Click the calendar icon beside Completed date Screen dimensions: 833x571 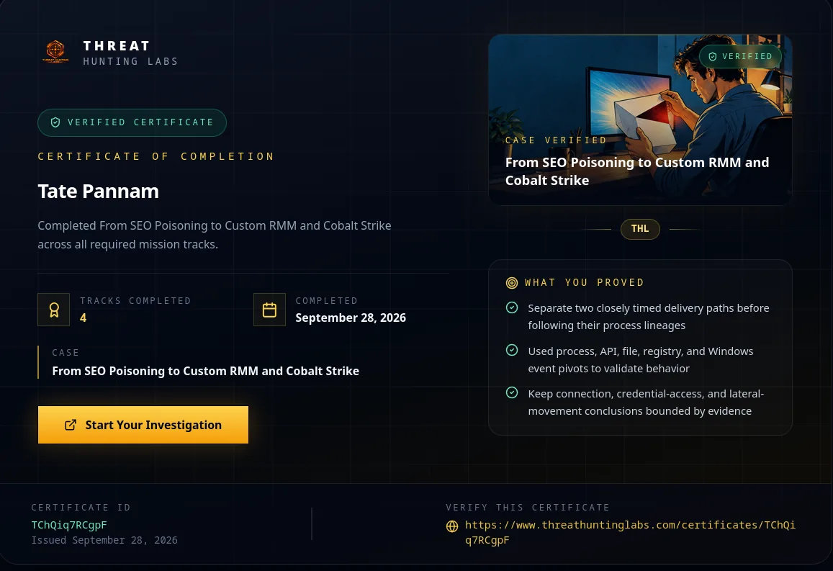click(269, 310)
